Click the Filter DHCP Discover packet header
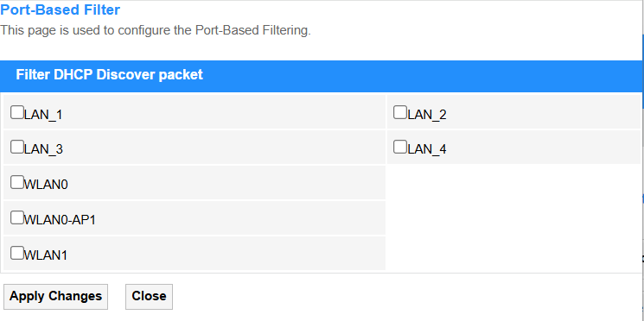This screenshot has height=321, width=644. [x=109, y=74]
